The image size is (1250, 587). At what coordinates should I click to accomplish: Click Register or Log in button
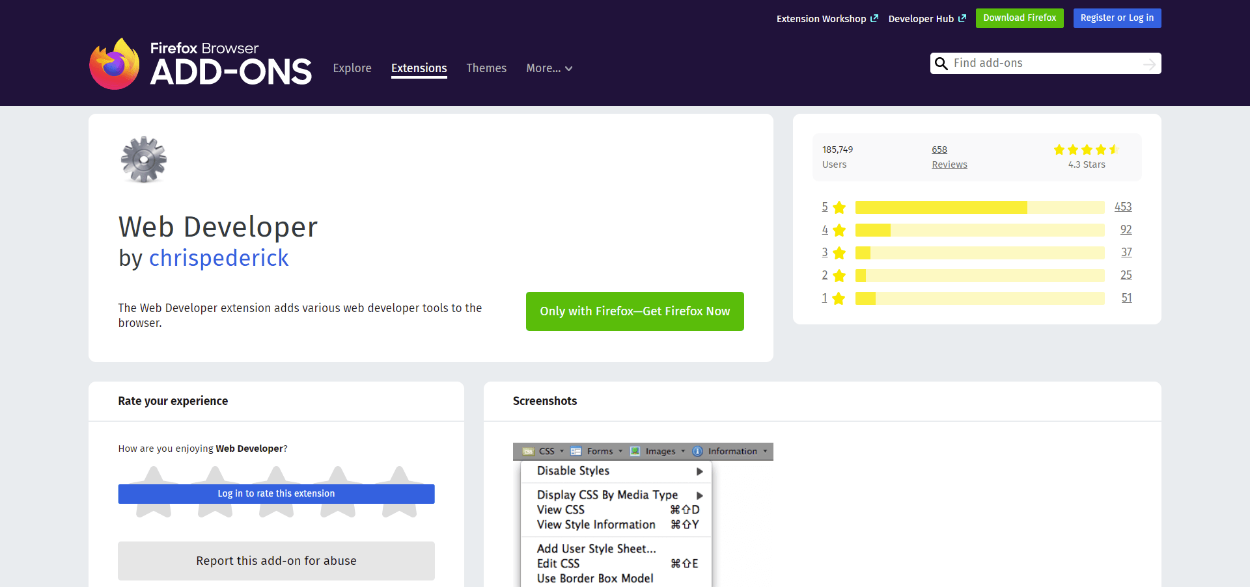pos(1117,18)
